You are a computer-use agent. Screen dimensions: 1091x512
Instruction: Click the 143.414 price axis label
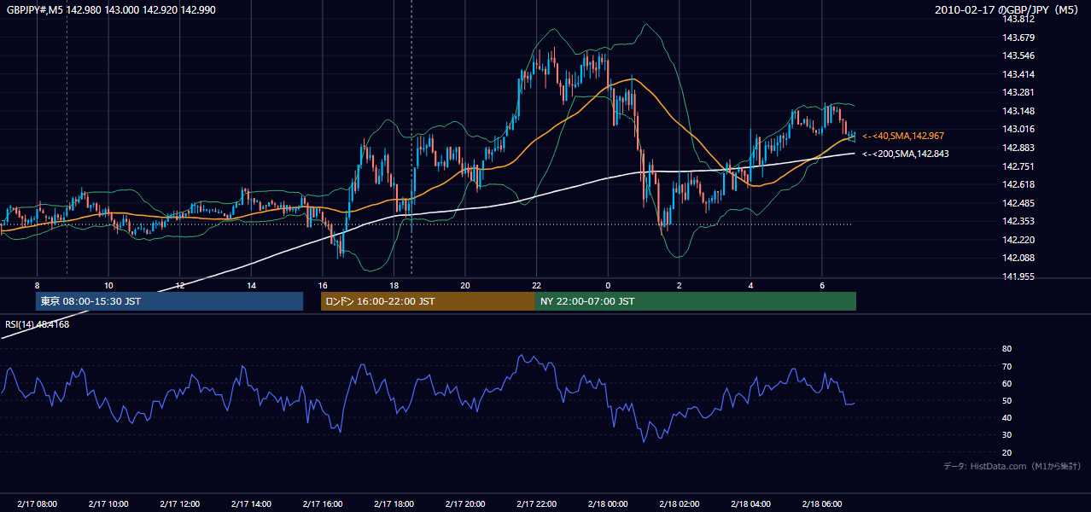click(x=1018, y=74)
